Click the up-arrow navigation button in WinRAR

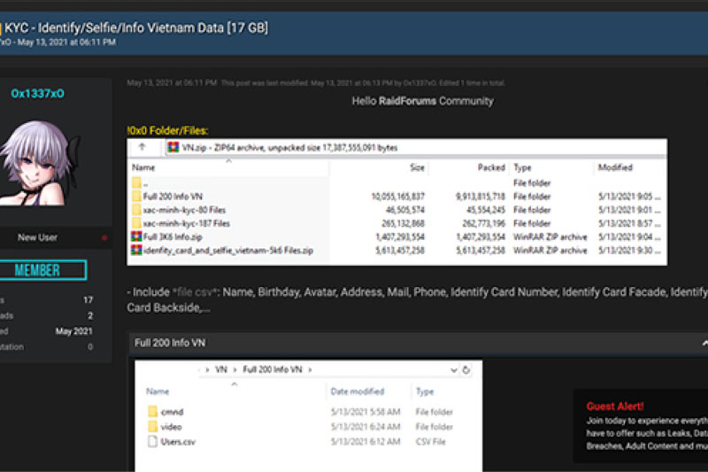(142, 148)
